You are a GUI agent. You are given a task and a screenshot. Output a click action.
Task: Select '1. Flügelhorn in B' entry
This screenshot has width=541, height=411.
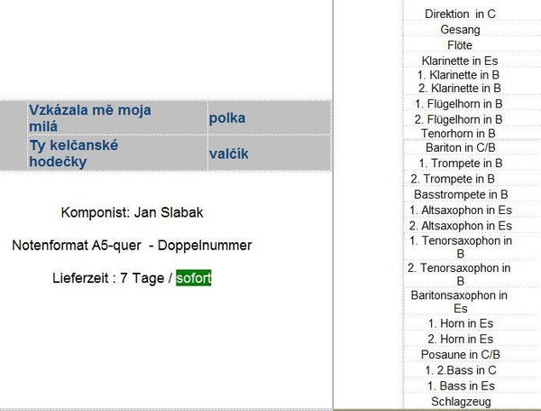click(x=460, y=104)
